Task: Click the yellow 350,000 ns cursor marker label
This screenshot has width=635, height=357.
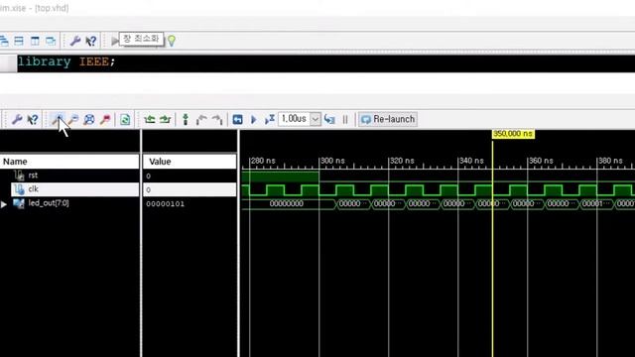Action: pos(513,134)
